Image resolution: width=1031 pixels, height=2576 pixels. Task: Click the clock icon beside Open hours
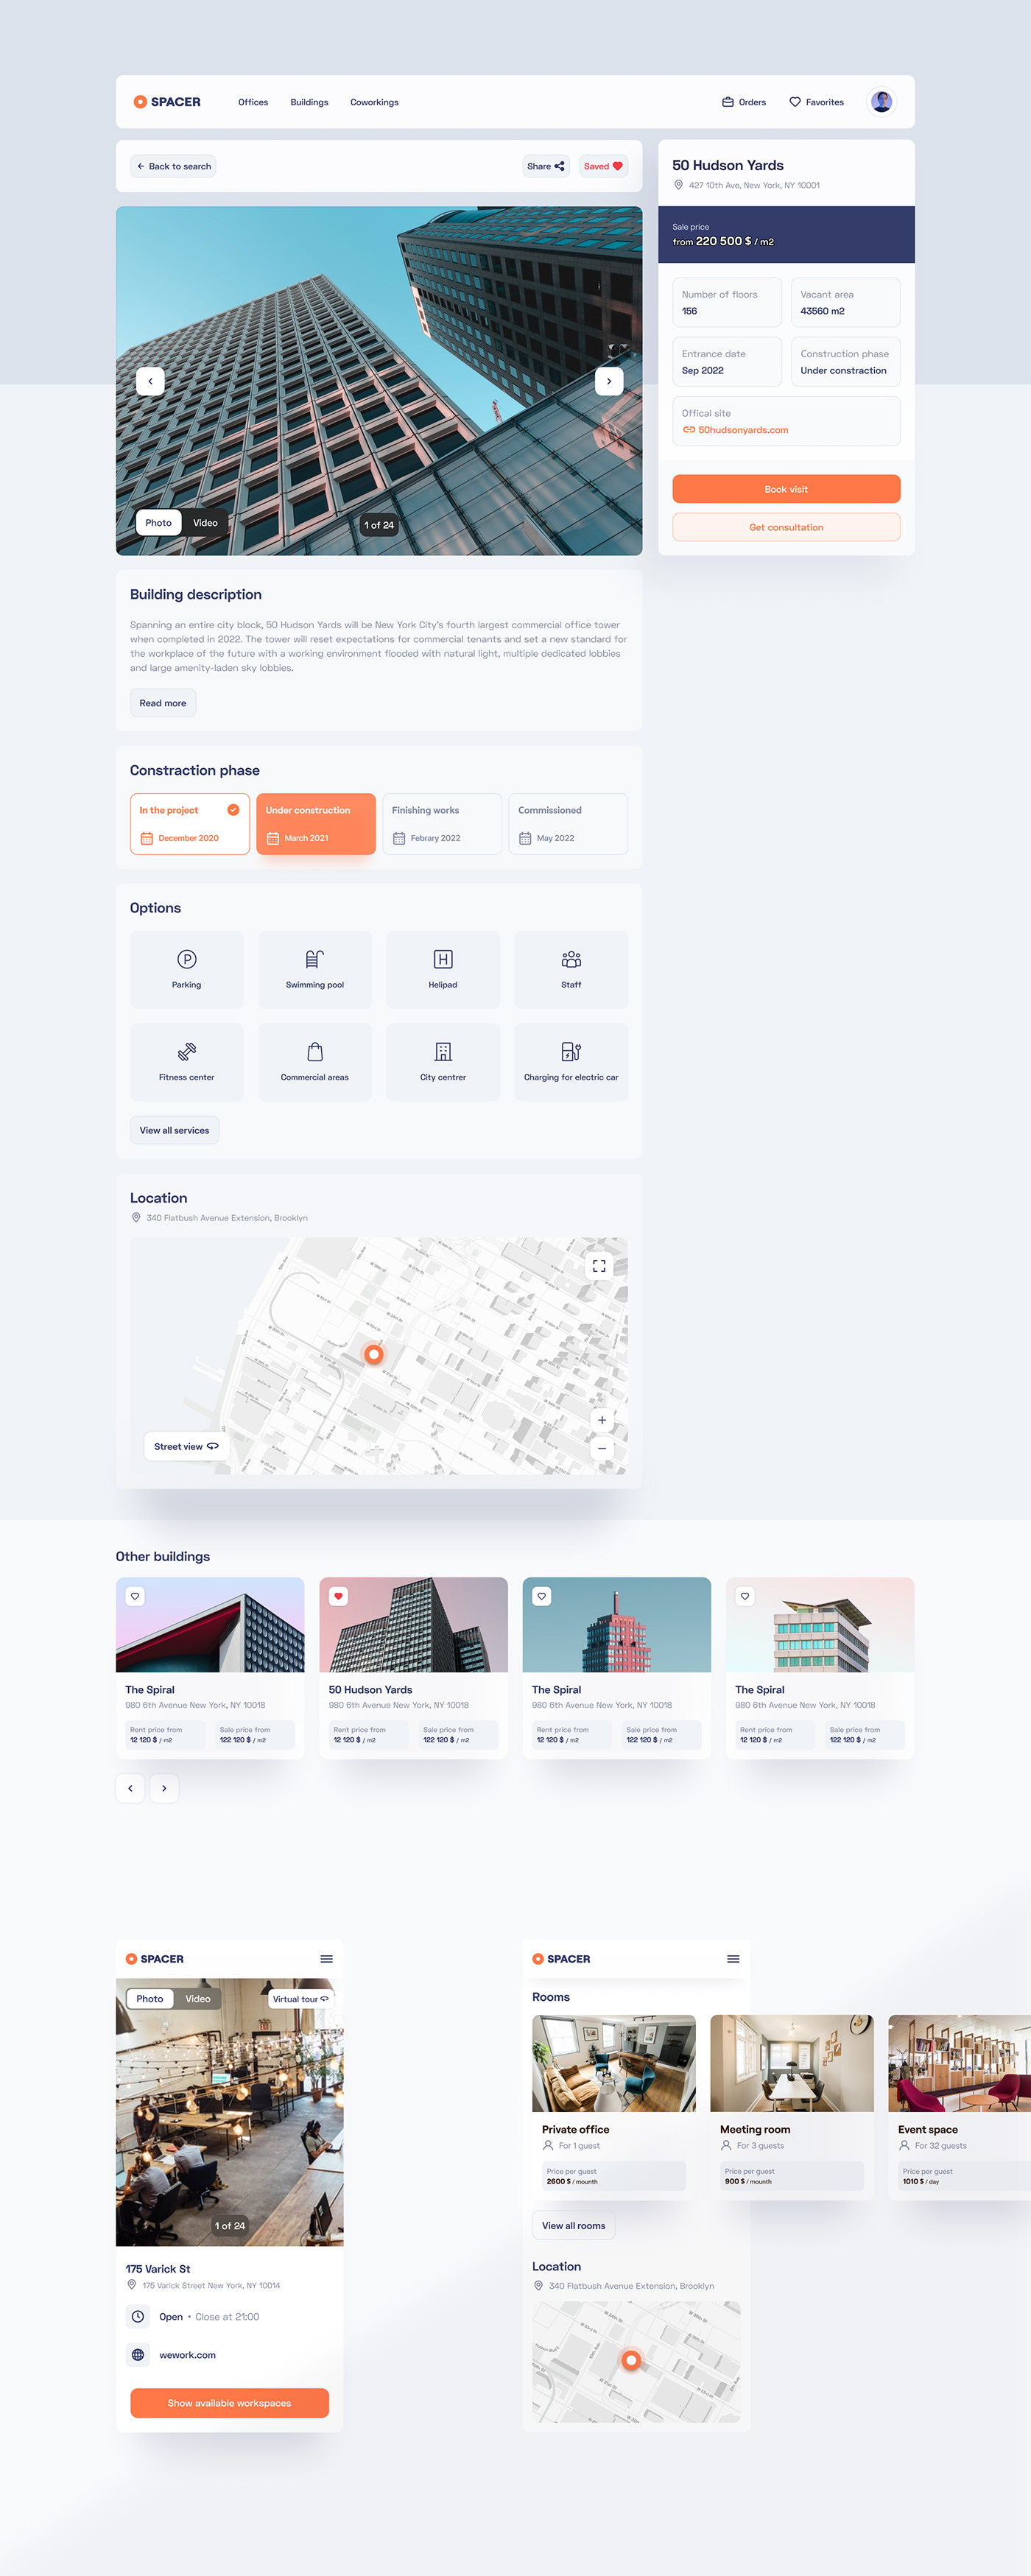[138, 2317]
